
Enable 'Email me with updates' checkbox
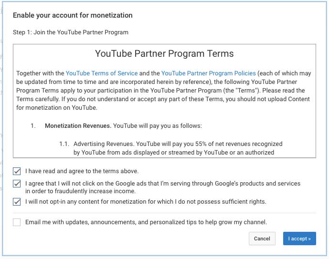(x=17, y=222)
